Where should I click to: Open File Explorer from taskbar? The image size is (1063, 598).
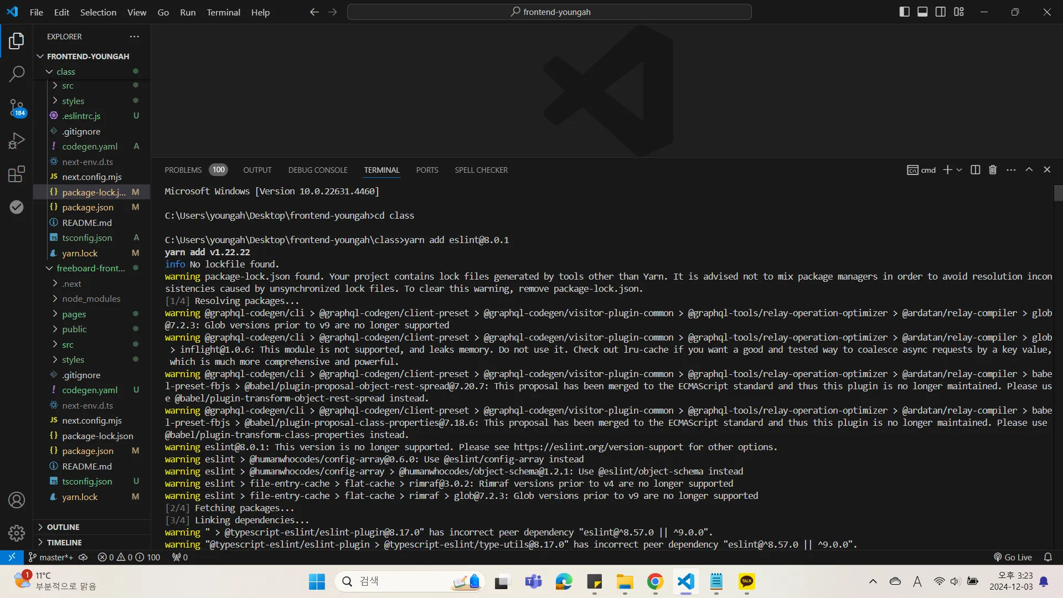click(625, 581)
